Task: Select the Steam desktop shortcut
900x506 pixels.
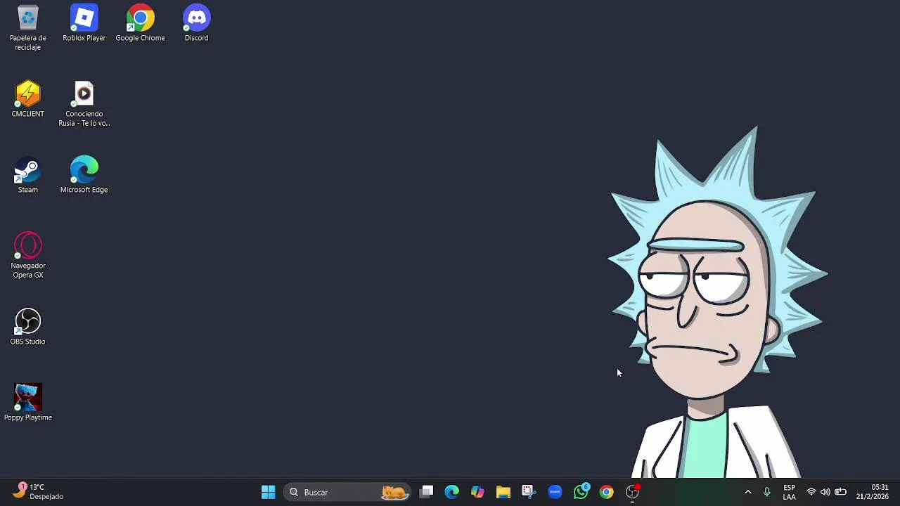Action: (28, 176)
